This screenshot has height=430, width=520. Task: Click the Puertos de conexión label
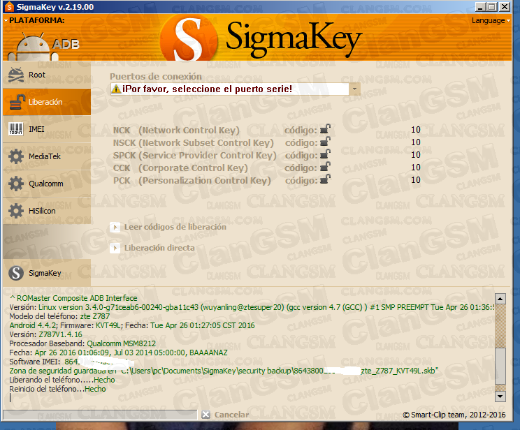point(156,77)
